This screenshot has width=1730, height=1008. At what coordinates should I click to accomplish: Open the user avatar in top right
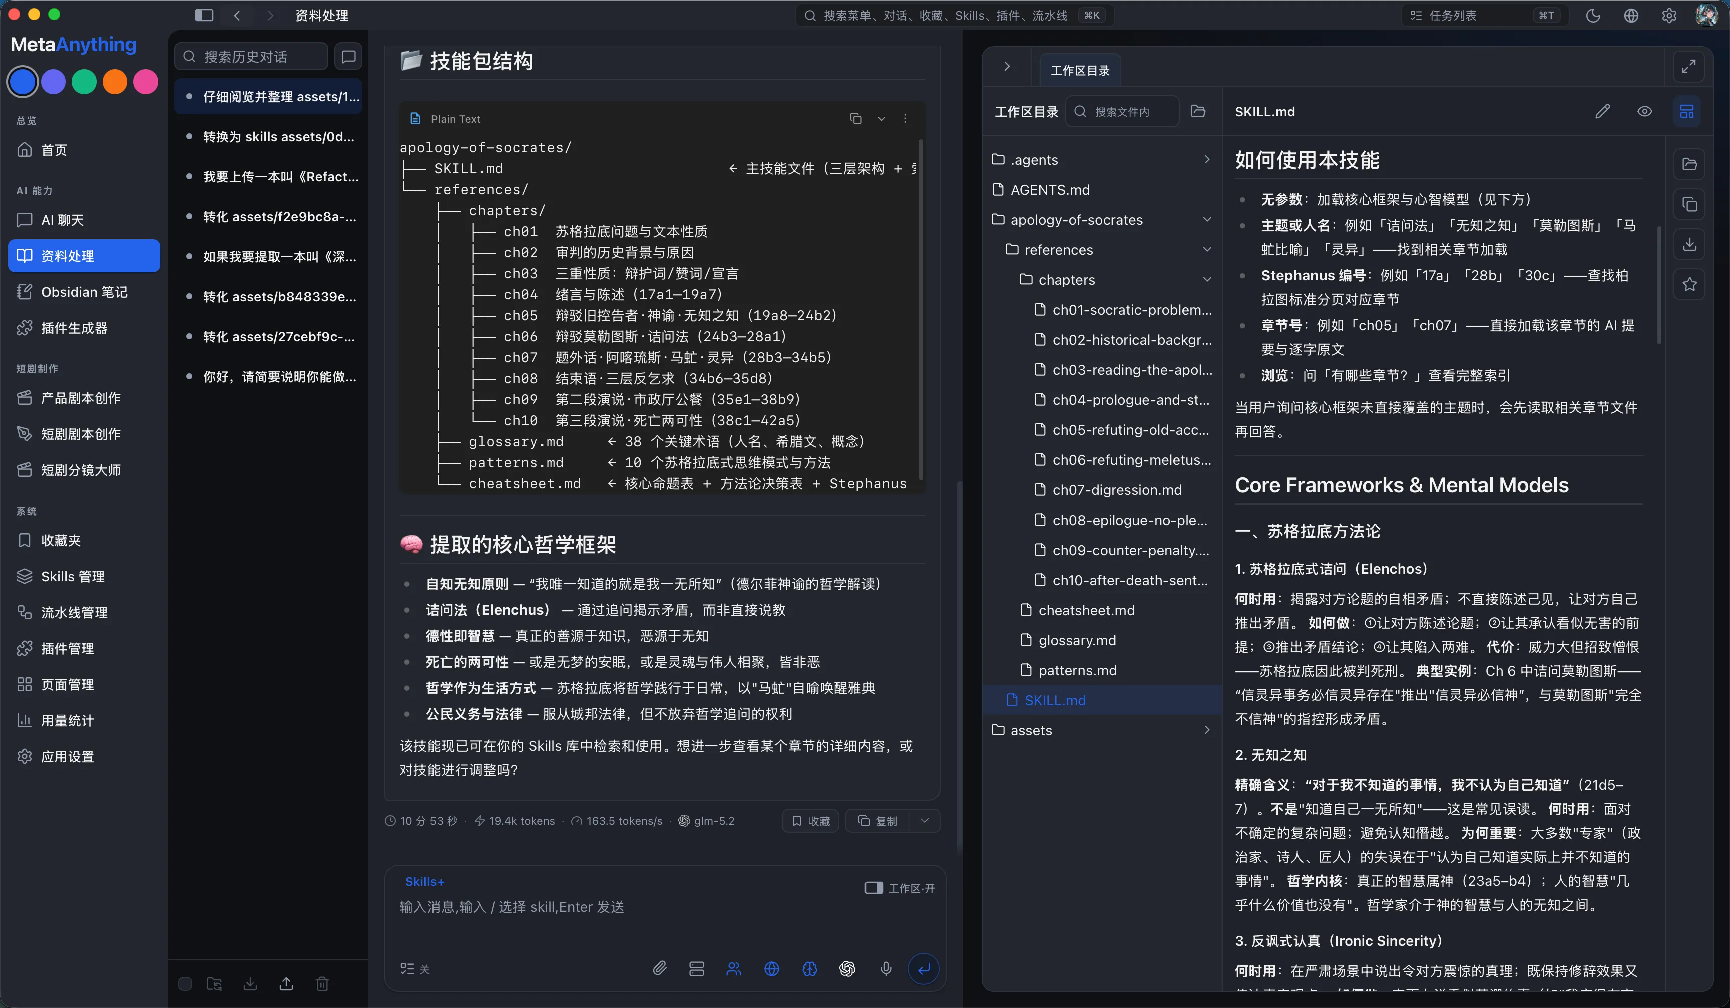click(1706, 15)
